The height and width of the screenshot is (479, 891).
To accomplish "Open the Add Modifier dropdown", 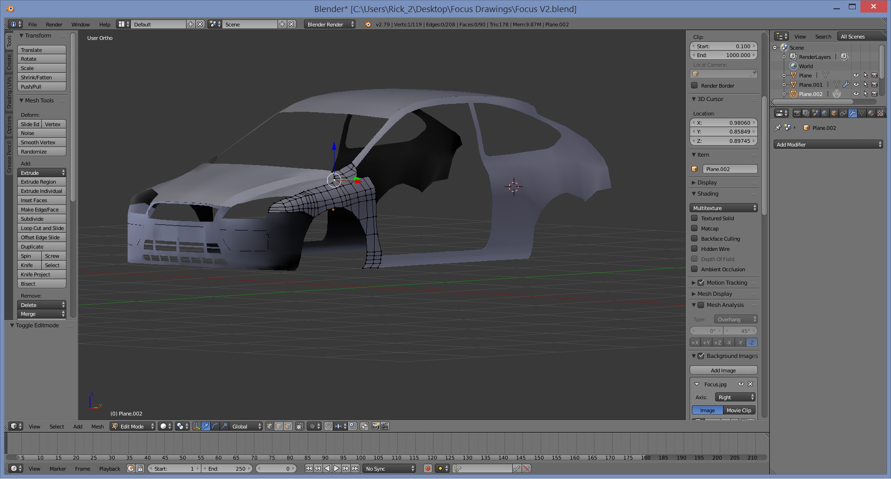I will pyautogui.click(x=828, y=145).
